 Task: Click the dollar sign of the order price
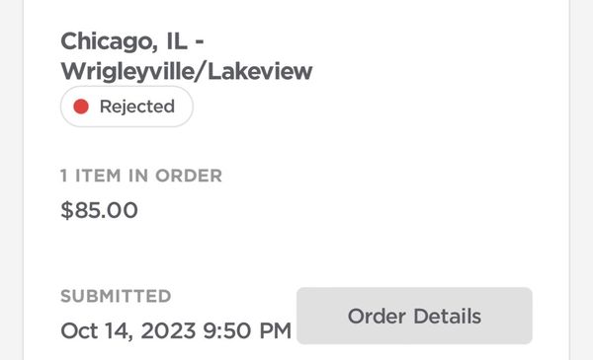click(x=66, y=210)
